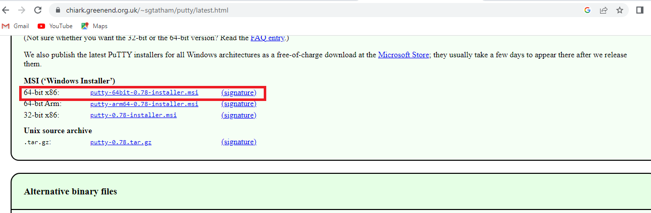651x213 pixels.
Task: Bookmark this page with the star icon
Action: [620, 10]
